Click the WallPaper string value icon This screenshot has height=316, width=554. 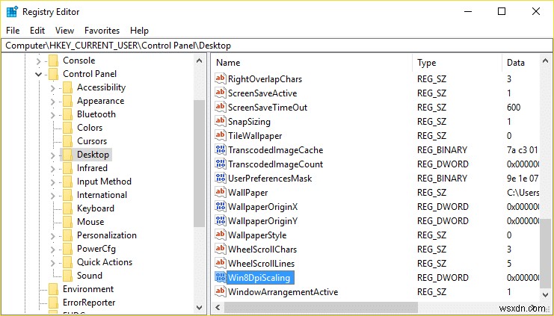(221, 193)
